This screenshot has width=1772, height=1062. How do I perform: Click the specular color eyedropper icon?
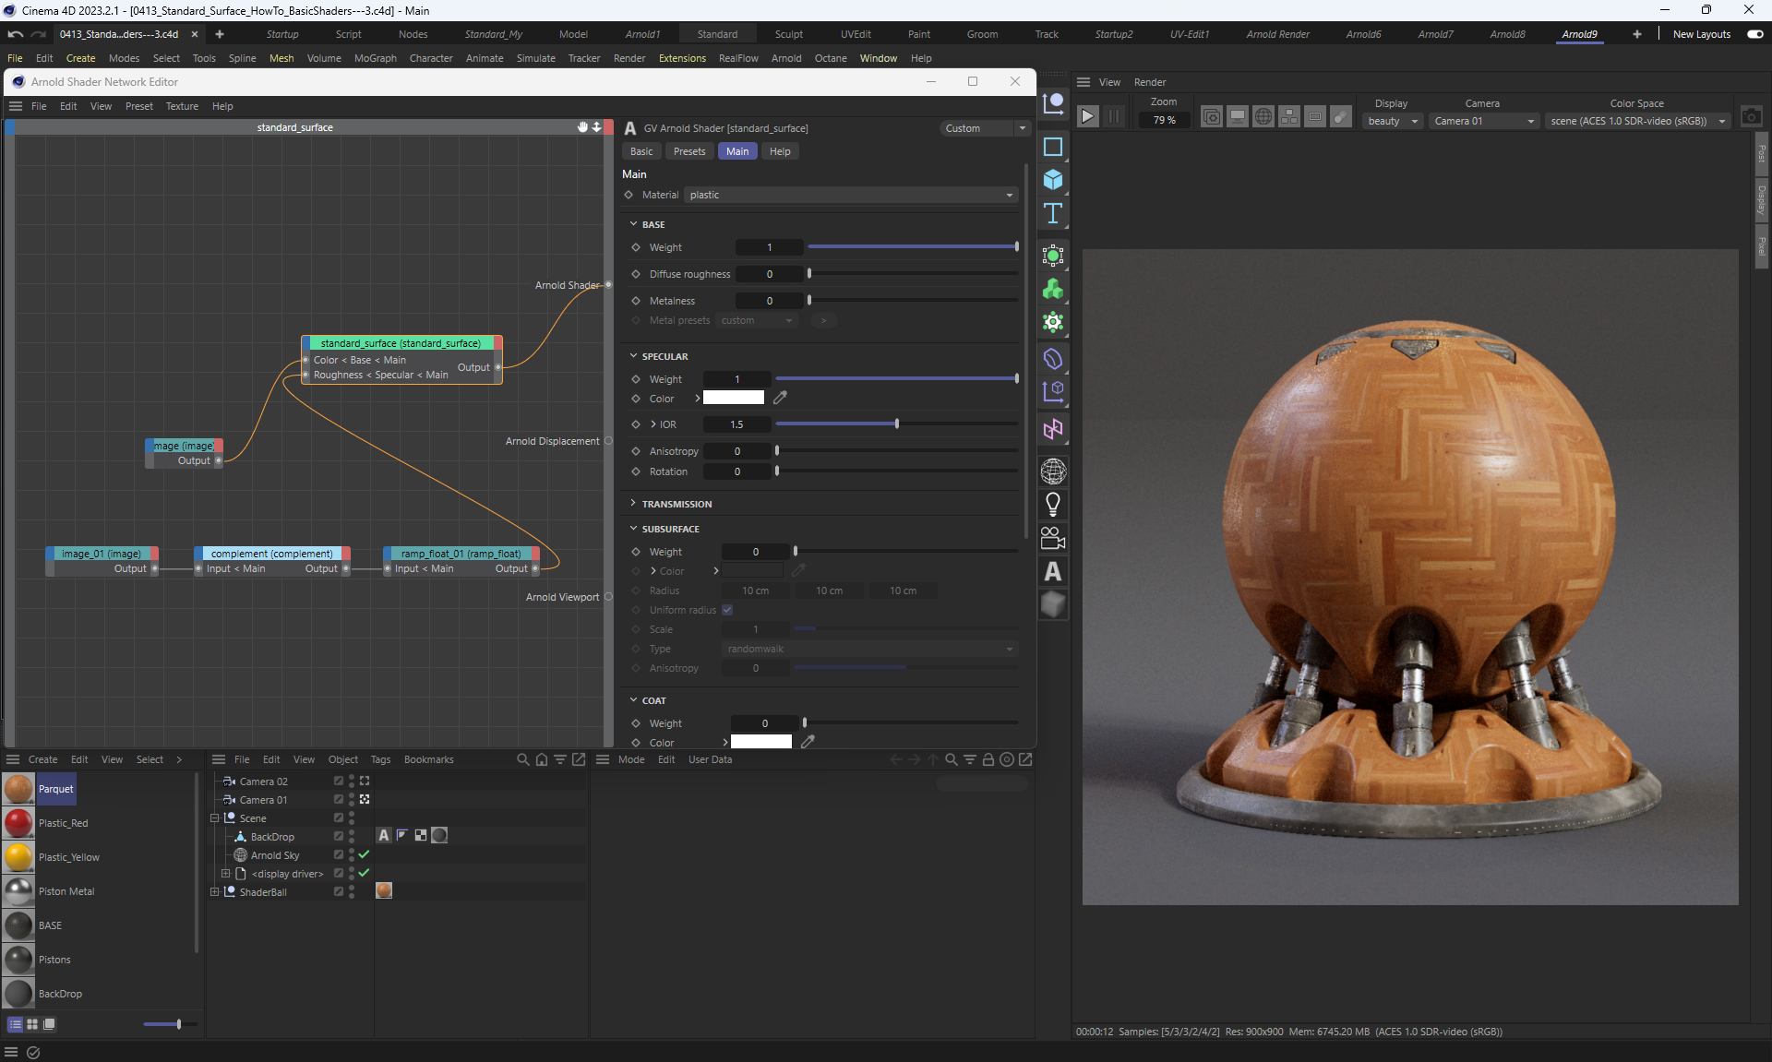780,398
